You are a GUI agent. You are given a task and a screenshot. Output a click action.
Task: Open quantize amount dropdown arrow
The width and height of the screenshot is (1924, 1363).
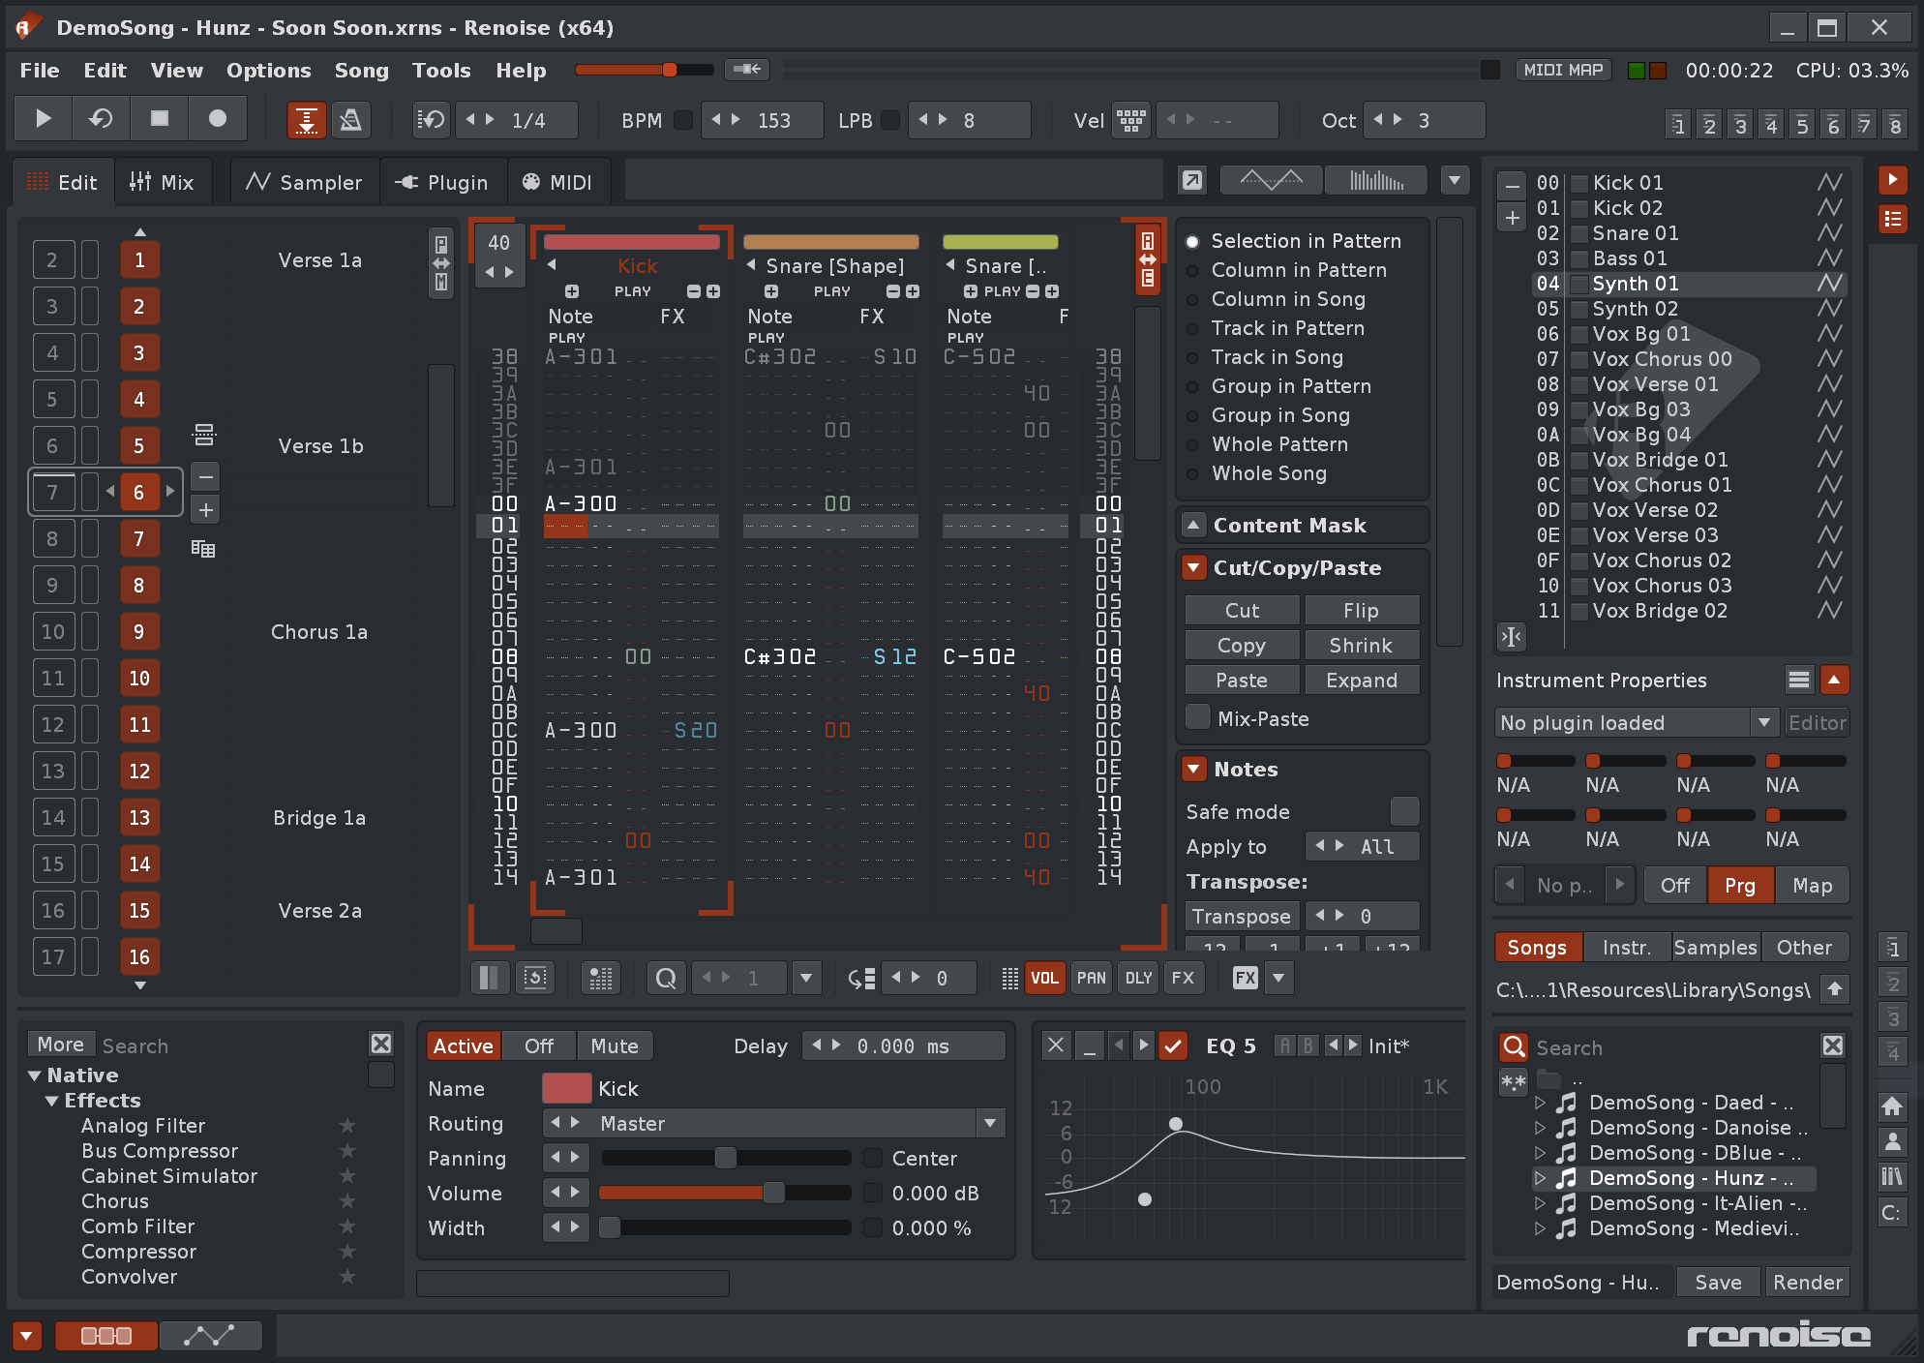805,978
